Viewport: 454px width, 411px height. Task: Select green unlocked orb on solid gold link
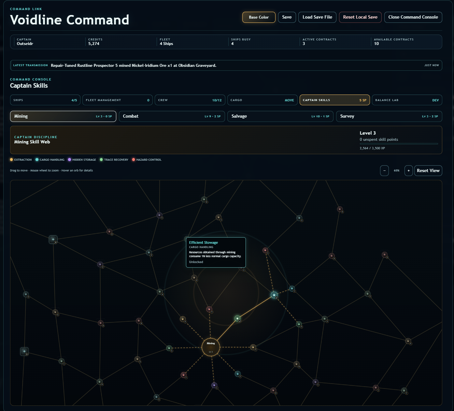(x=237, y=318)
